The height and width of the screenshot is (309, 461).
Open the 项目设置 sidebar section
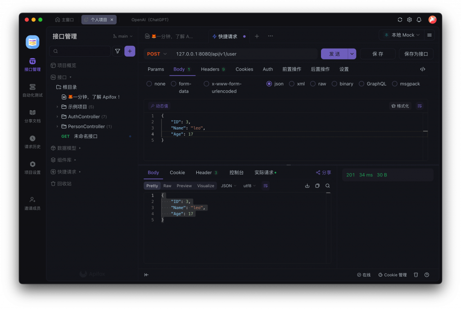(32, 168)
